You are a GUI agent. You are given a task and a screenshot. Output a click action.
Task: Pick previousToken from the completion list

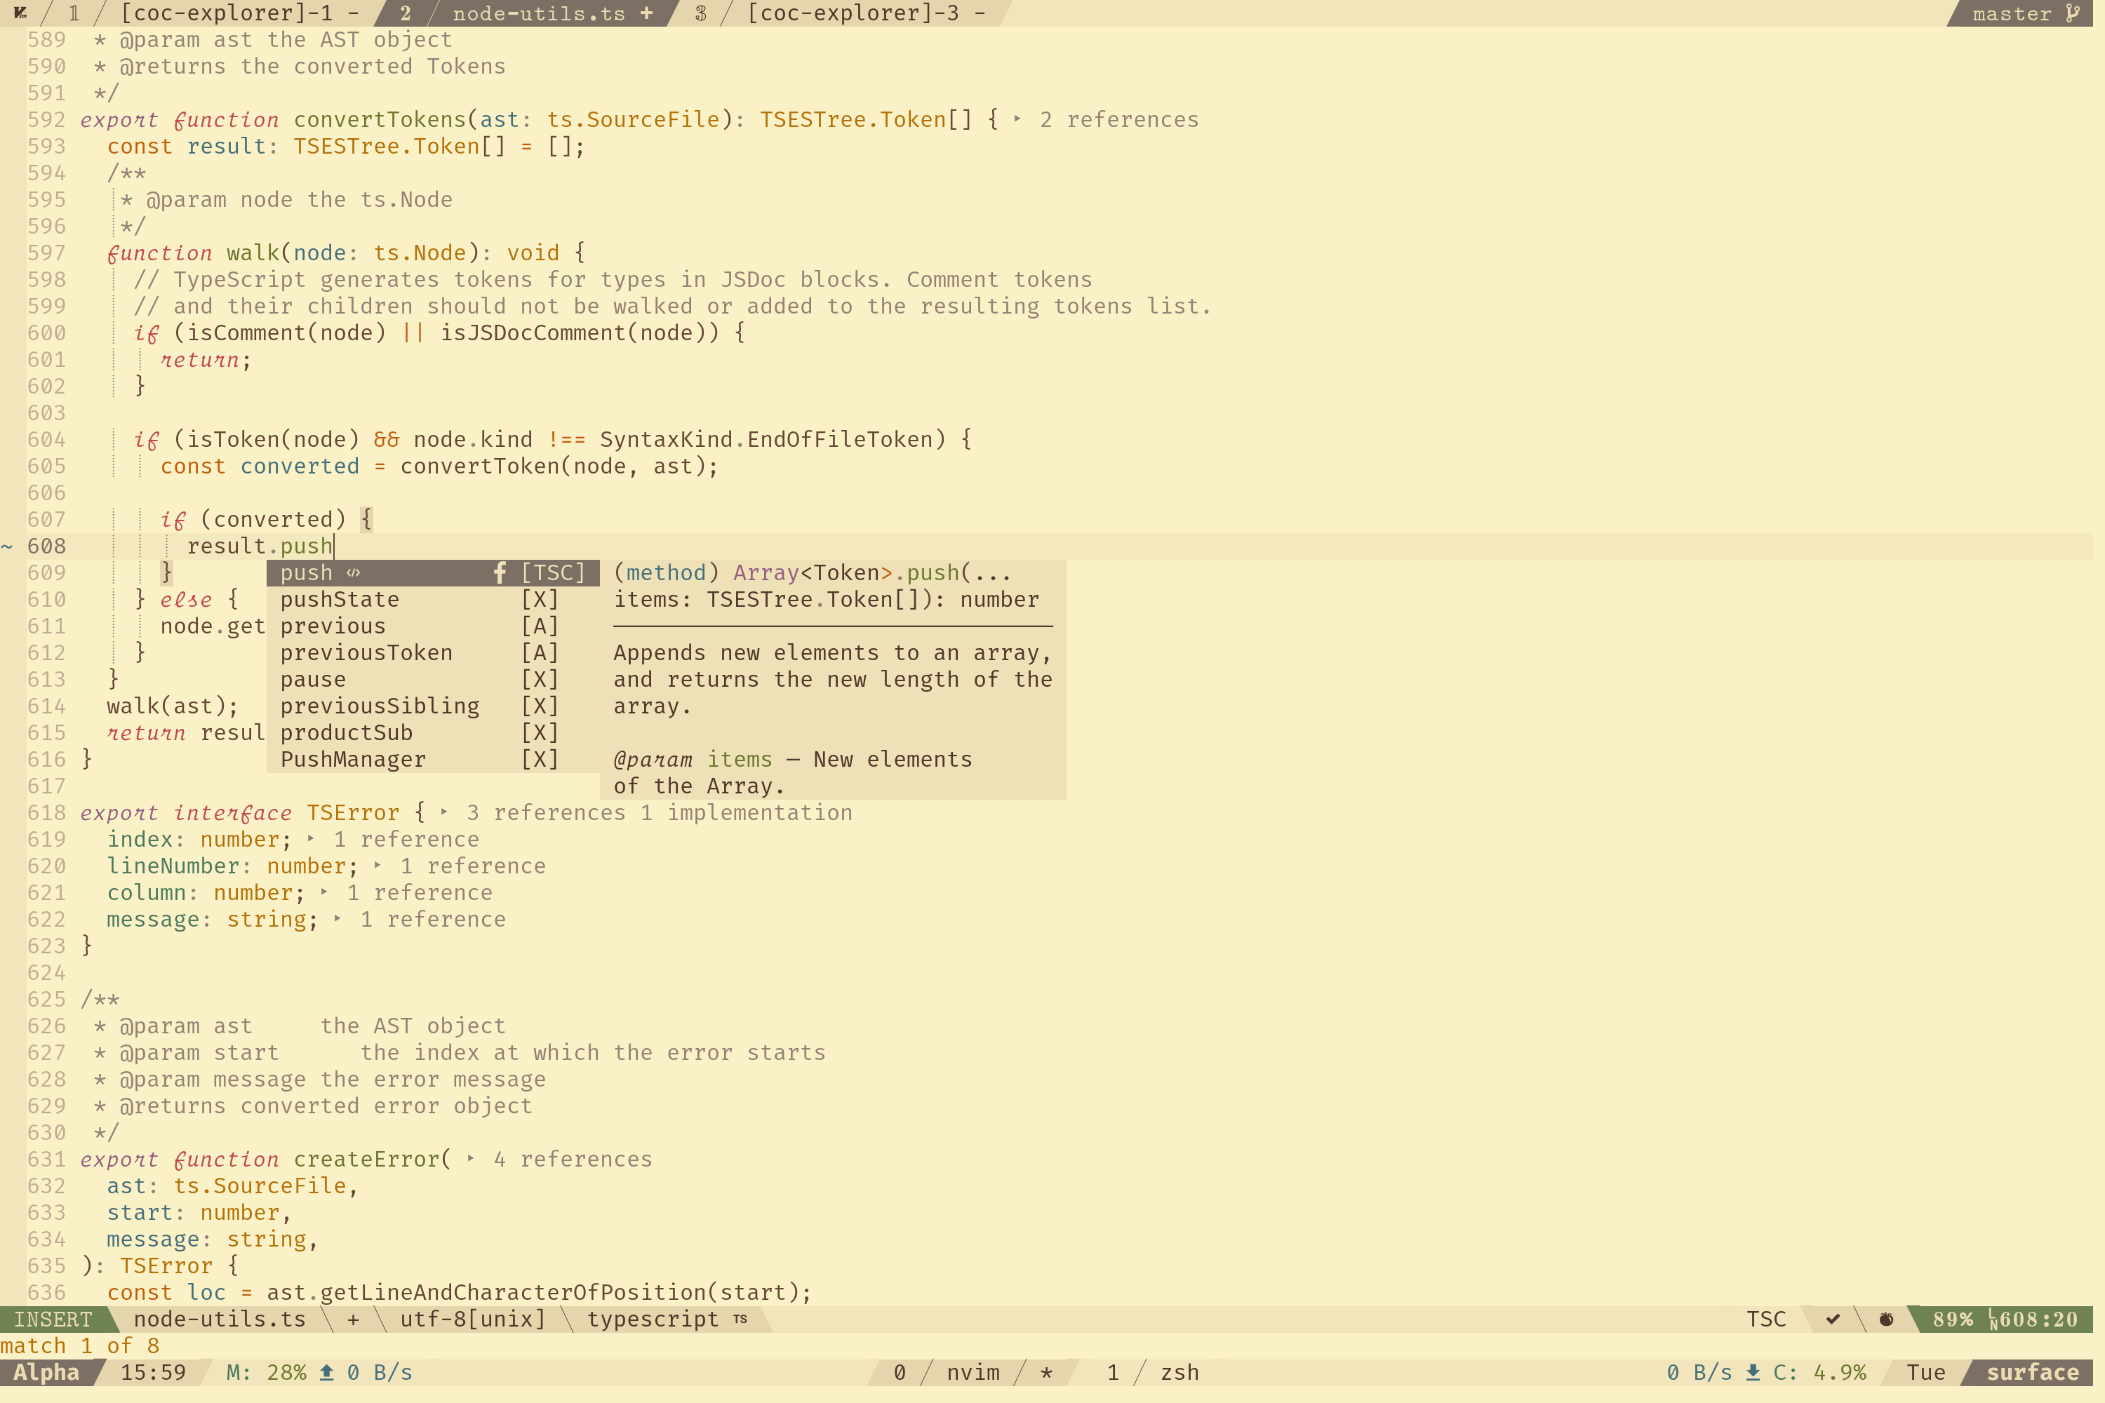click(x=432, y=653)
